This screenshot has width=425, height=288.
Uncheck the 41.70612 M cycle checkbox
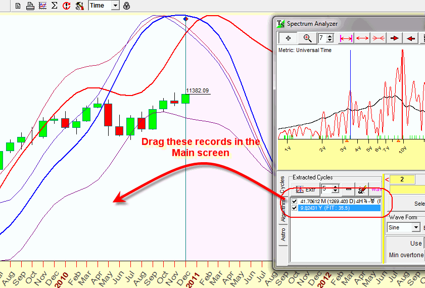click(295, 202)
